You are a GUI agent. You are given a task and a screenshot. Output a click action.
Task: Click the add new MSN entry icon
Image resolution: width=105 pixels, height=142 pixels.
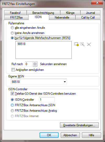click(77, 44)
